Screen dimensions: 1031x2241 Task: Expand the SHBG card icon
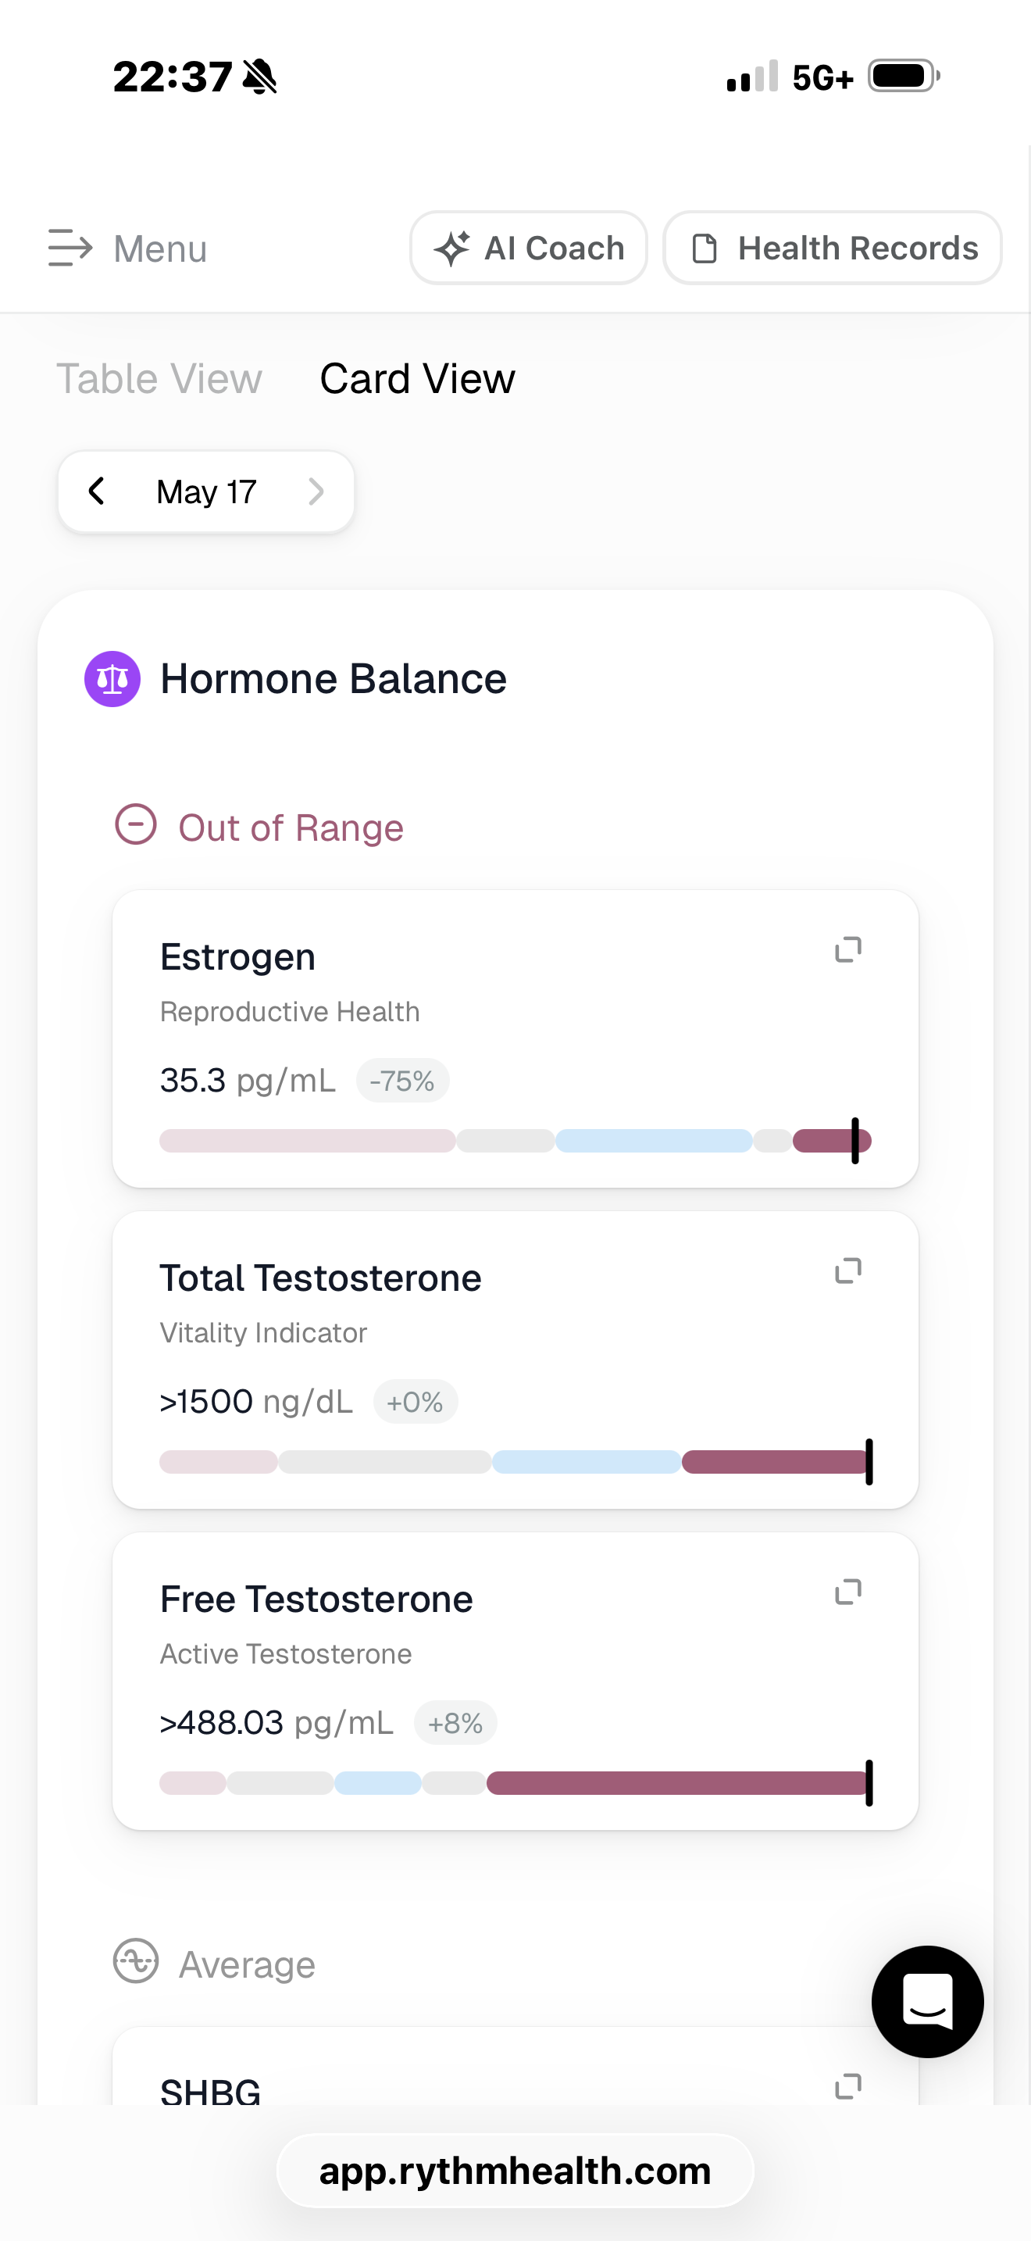click(x=847, y=2086)
